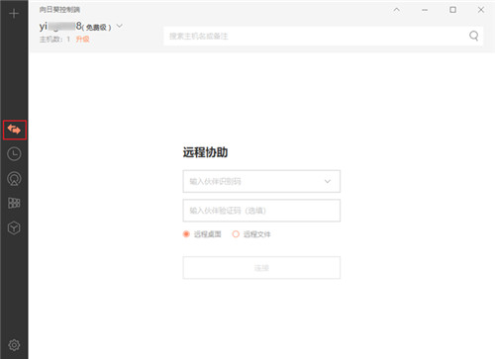
Task: Select the 远程文件 radio button
Action: click(x=236, y=234)
